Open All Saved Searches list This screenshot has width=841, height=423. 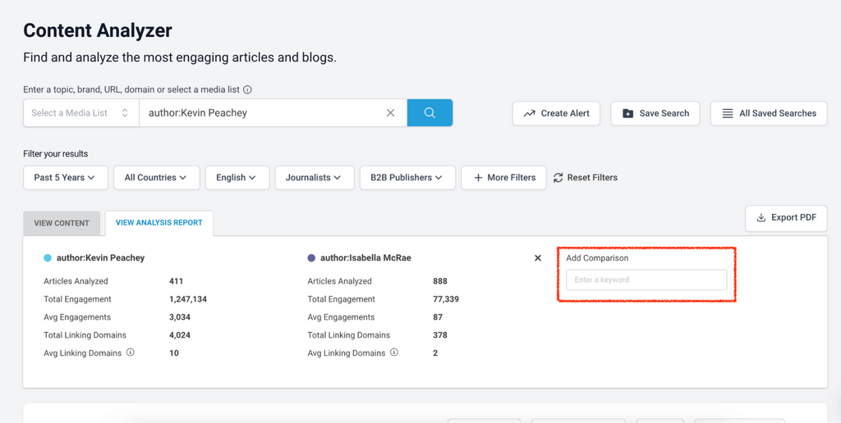(x=769, y=113)
